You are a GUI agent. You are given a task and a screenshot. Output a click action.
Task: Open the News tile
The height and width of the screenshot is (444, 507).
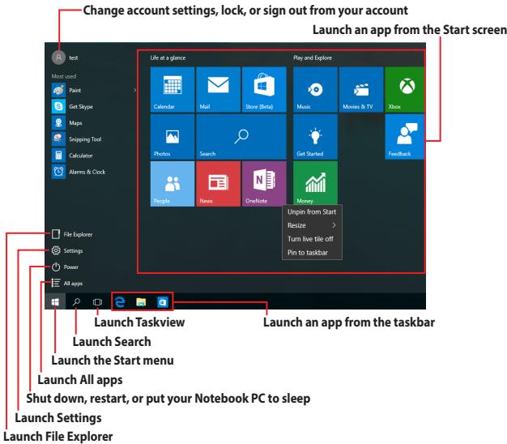pyautogui.click(x=218, y=184)
